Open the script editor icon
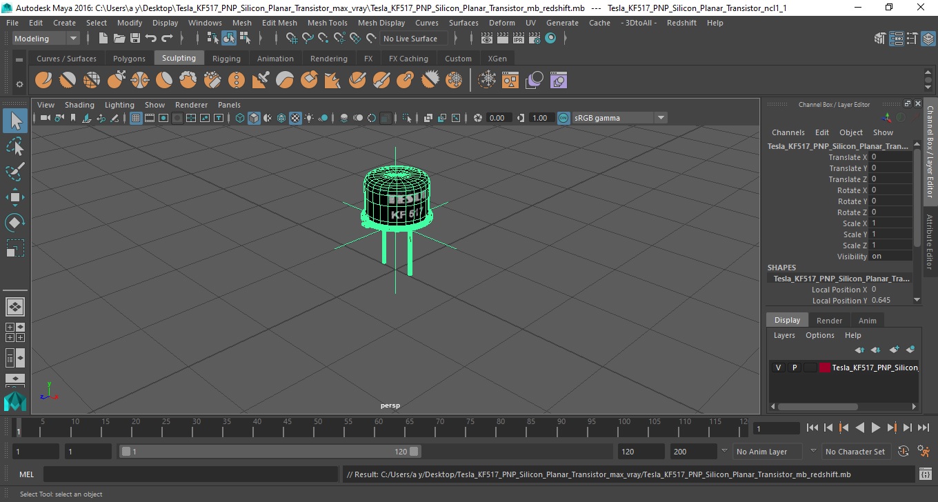938x502 pixels. point(926,474)
